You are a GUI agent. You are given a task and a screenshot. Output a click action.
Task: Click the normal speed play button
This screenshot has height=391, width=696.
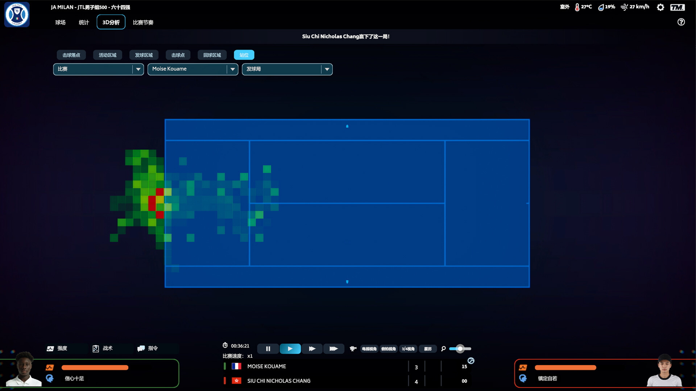290,349
